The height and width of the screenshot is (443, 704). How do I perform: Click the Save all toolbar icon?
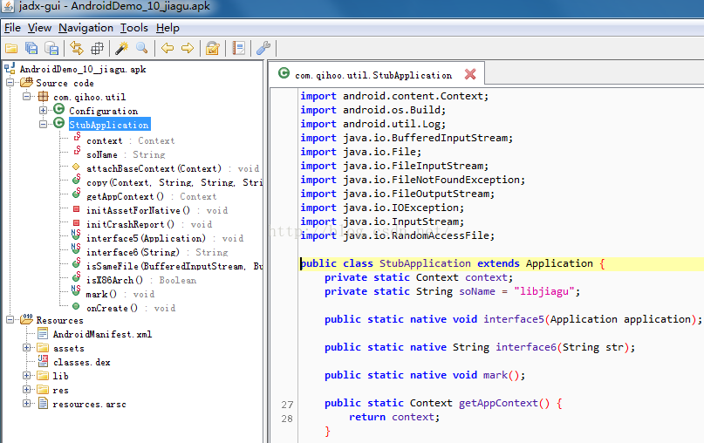(x=31, y=48)
